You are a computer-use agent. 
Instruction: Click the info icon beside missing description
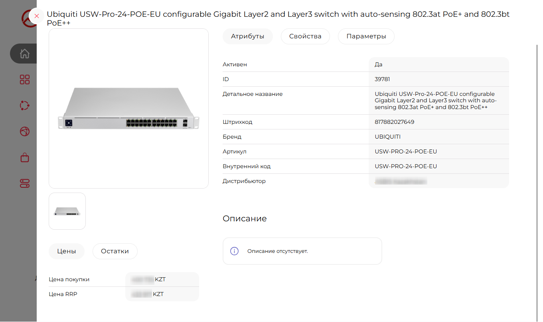(x=235, y=251)
